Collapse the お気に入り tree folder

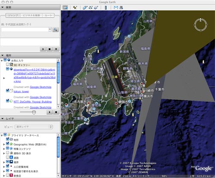2,61
